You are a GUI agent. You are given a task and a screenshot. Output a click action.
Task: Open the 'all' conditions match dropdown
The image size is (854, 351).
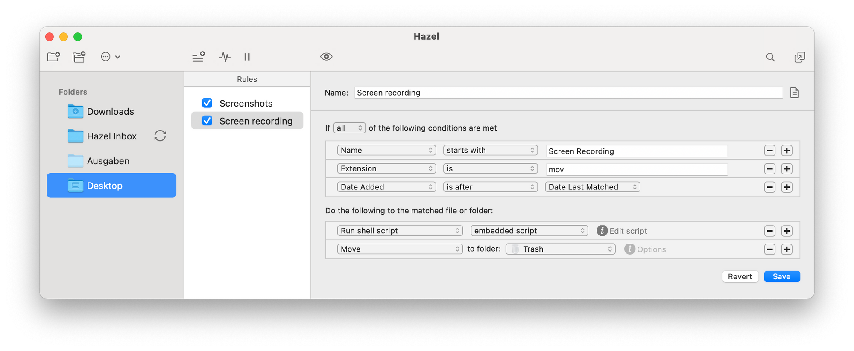pyautogui.click(x=349, y=128)
